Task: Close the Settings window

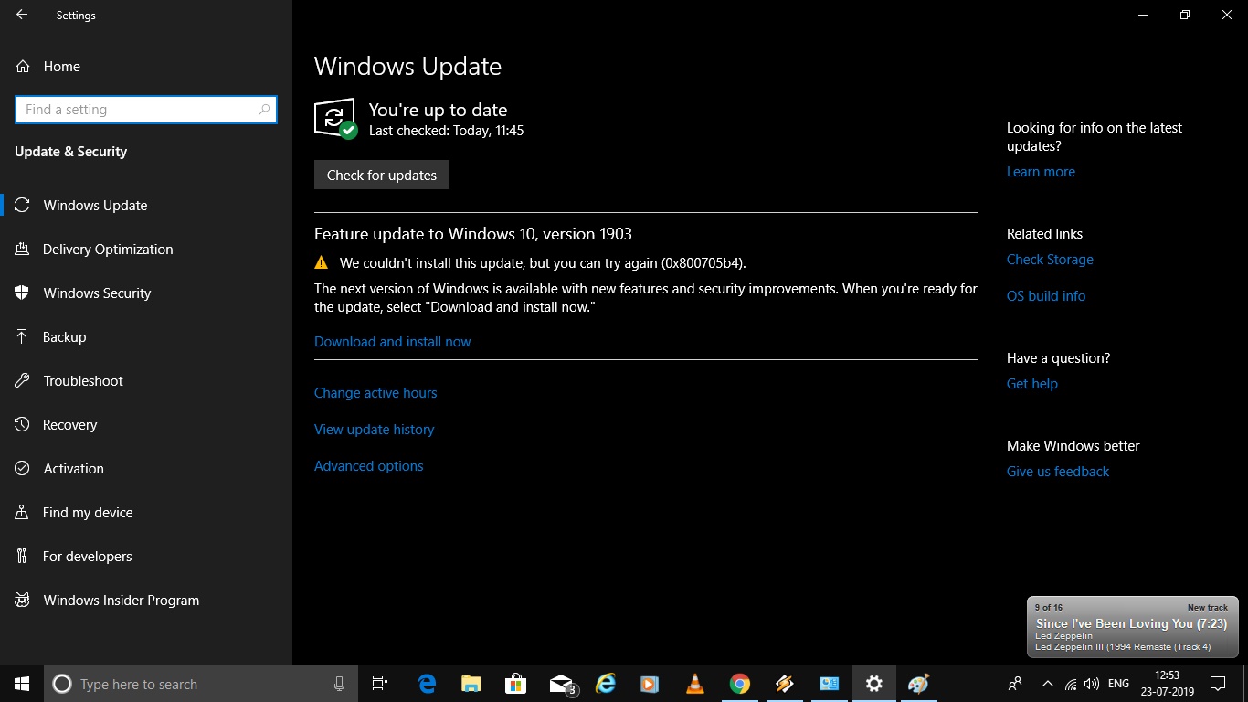Action: (x=1227, y=15)
